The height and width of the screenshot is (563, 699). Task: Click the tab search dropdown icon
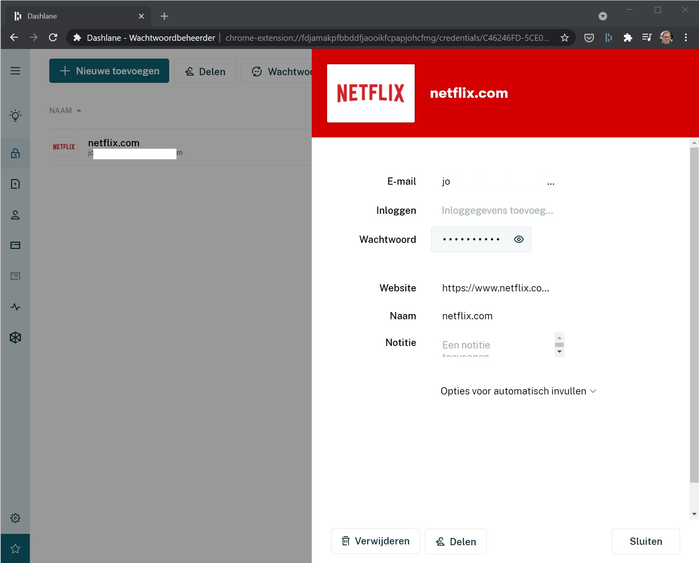[x=603, y=16]
